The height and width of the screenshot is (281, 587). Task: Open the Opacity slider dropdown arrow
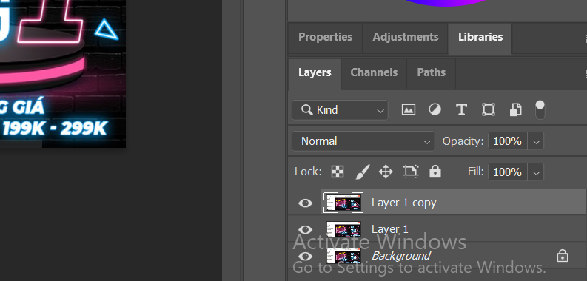click(x=536, y=141)
